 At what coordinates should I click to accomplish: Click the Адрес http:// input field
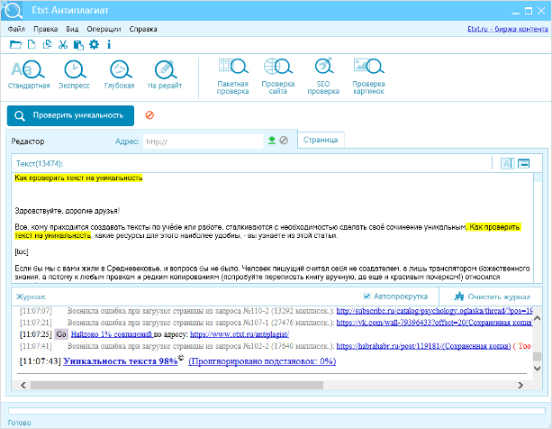point(203,141)
